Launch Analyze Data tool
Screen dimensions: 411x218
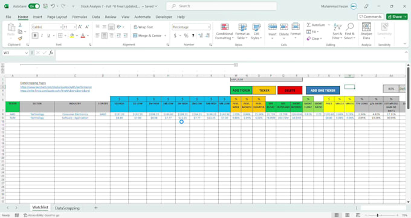(366, 31)
